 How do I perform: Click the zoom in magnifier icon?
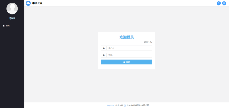tap(219, 3)
